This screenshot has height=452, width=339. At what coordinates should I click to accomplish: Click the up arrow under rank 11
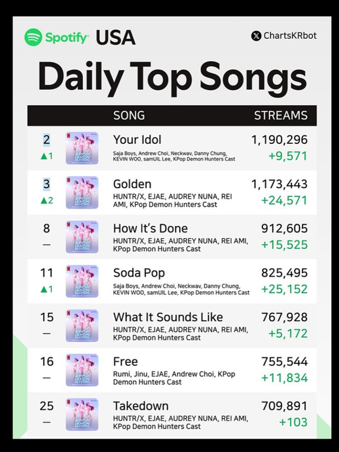coord(44,289)
